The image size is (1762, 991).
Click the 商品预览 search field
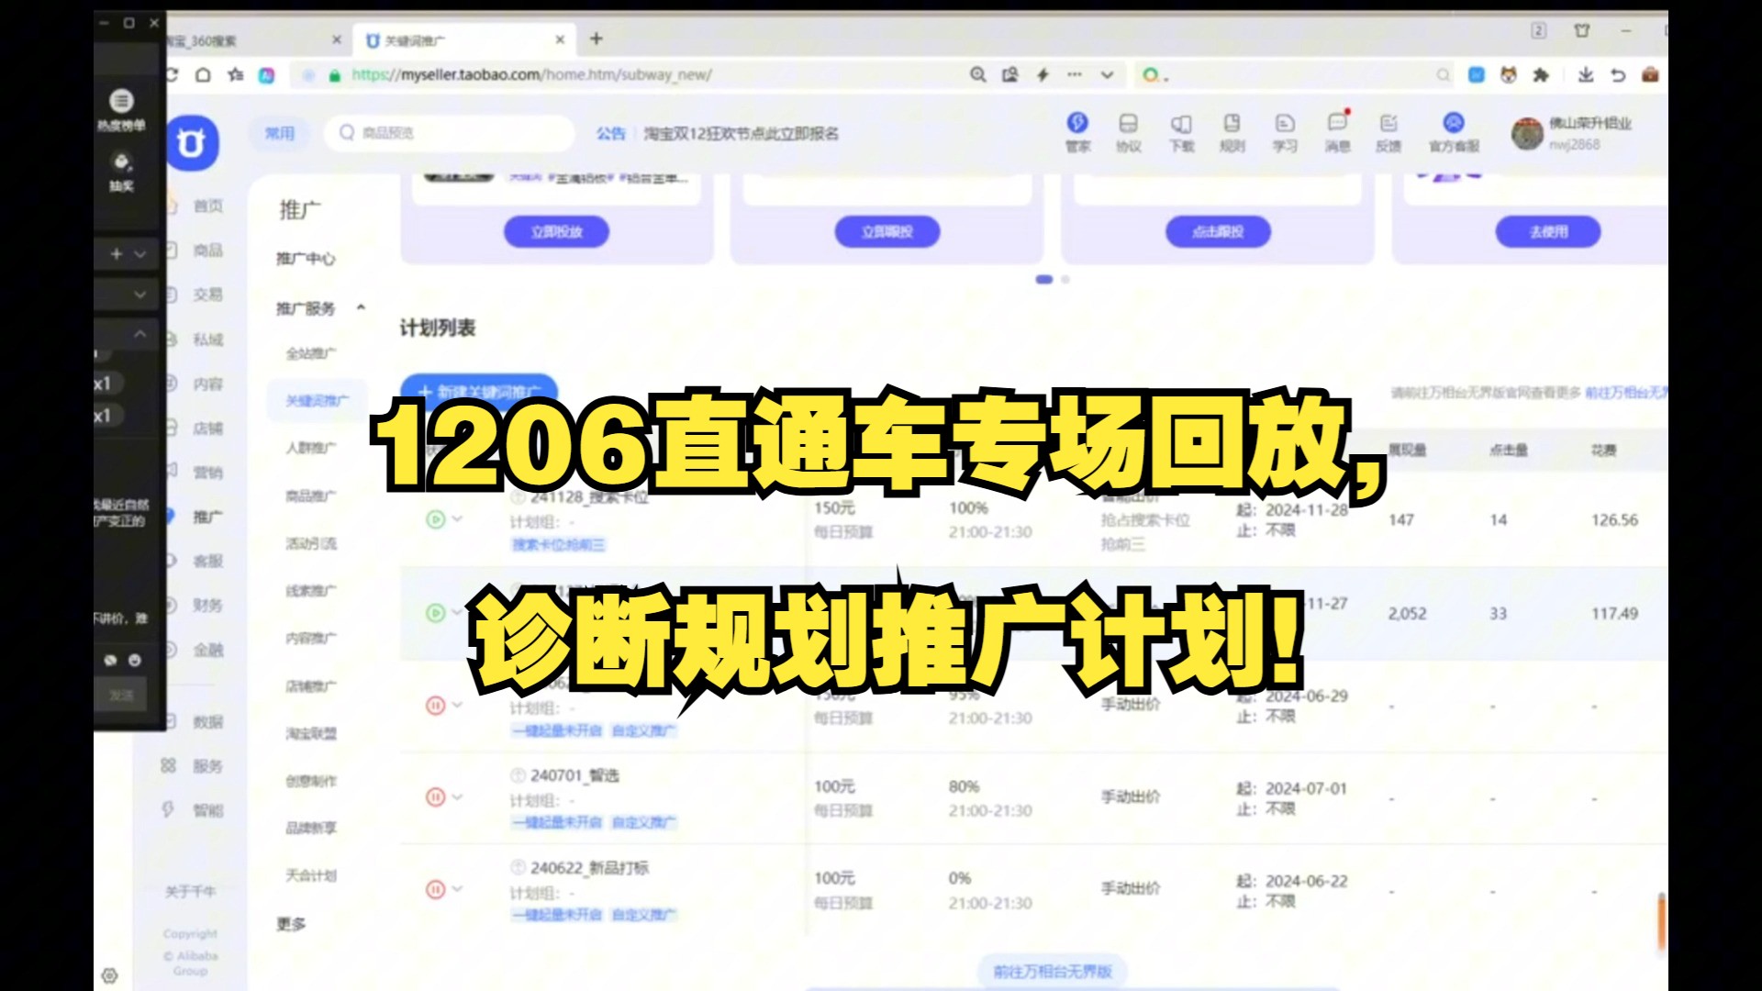point(449,133)
